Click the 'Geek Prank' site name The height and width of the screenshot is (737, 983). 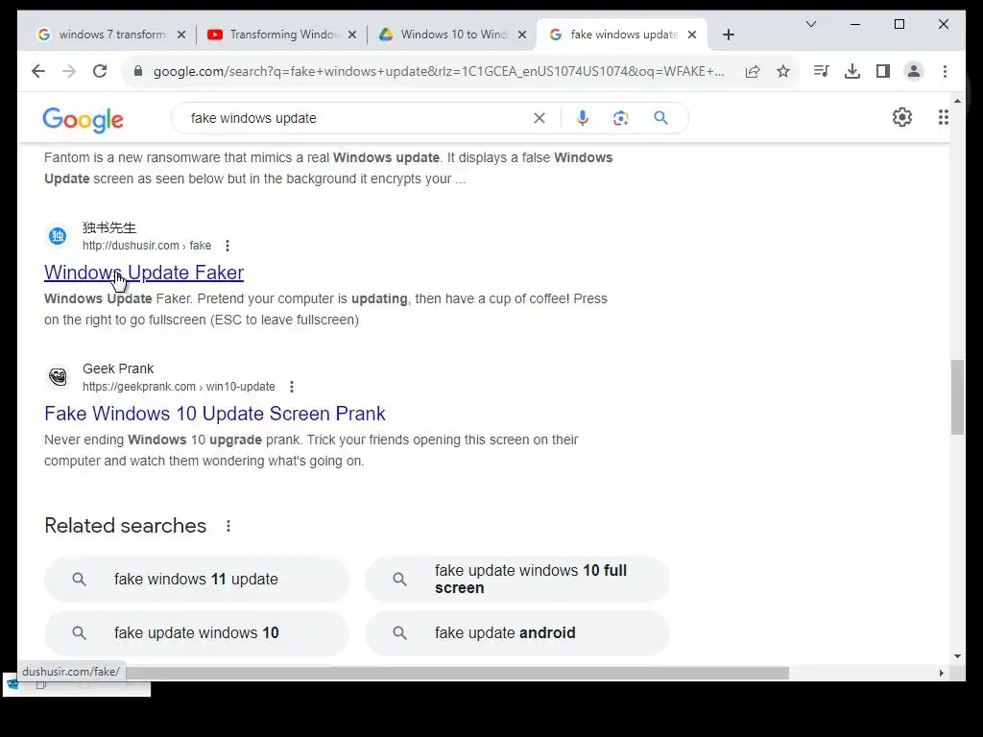(x=118, y=368)
